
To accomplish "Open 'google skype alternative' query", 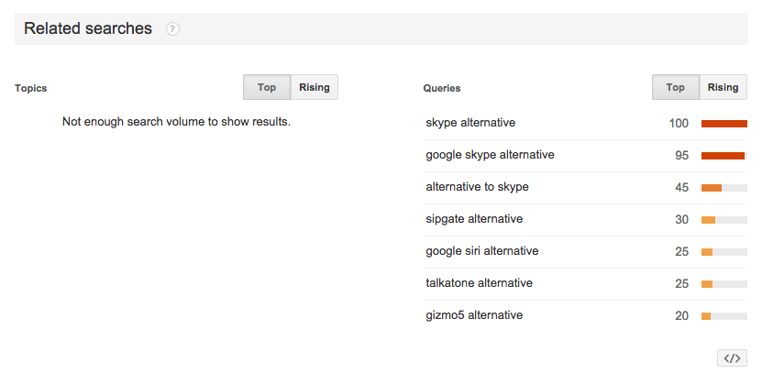I will tap(490, 155).
